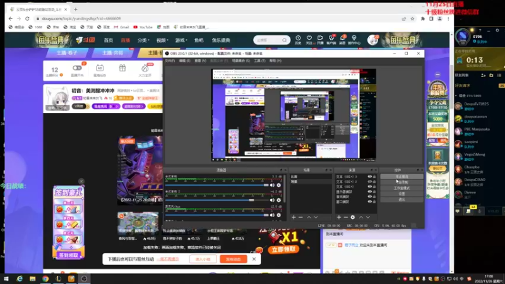505x284 pixels.
Task: Remove selected scene with minus icon
Action: (x=300, y=217)
